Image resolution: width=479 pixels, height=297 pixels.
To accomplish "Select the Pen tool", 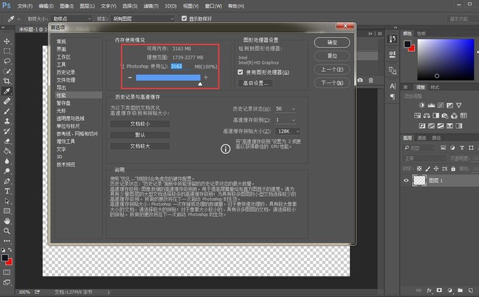I will (x=7, y=181).
